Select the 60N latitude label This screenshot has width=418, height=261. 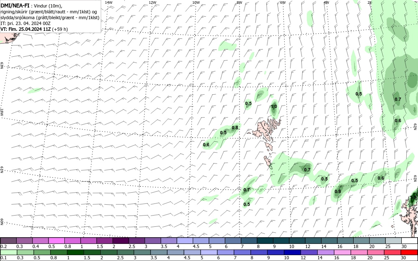tap(2, 222)
